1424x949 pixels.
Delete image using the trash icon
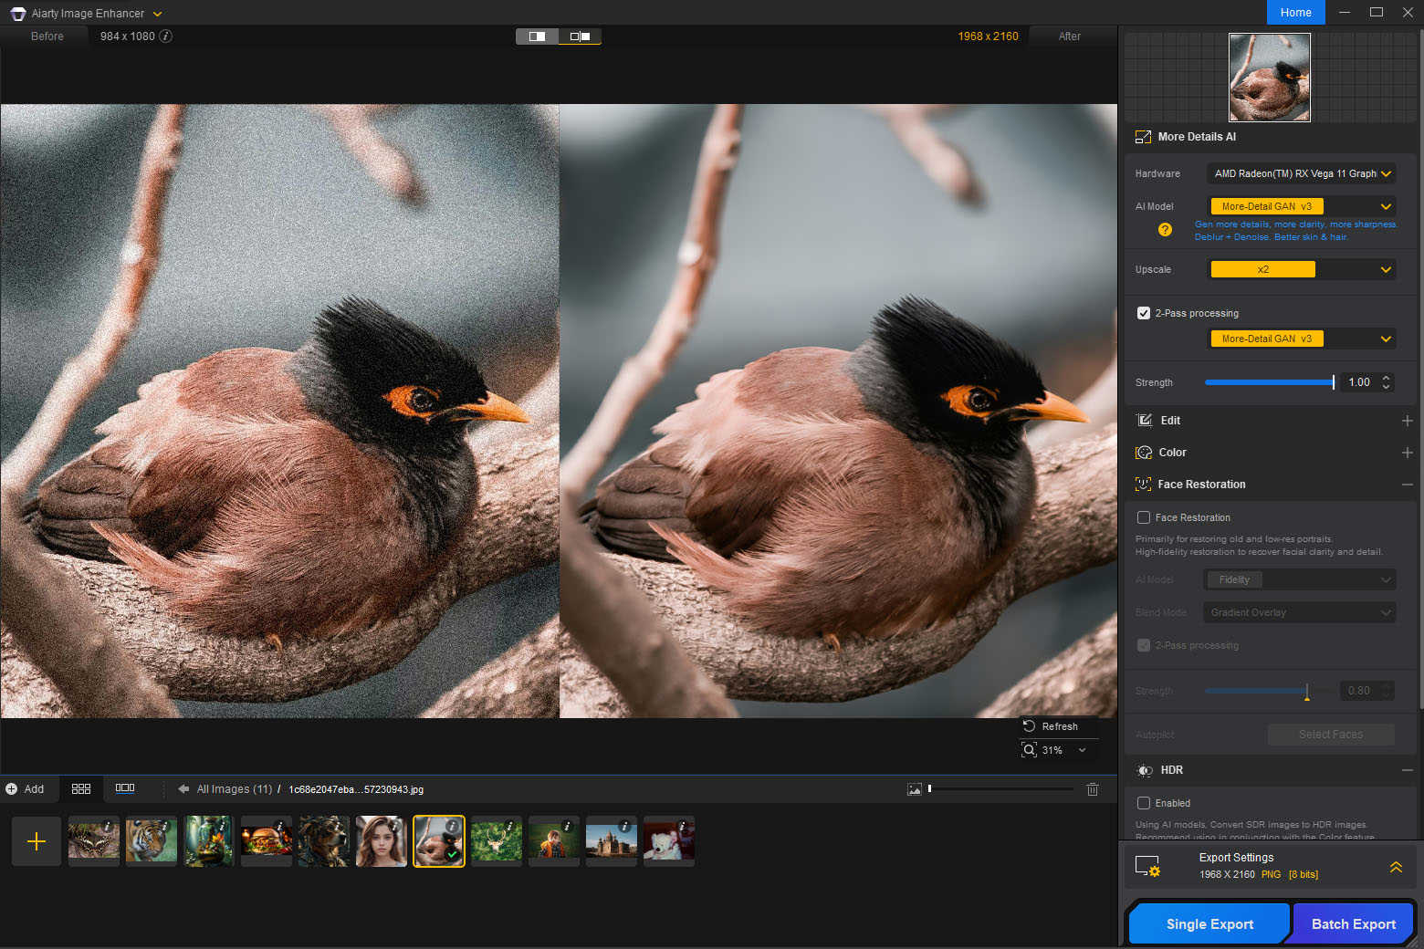coord(1093,789)
